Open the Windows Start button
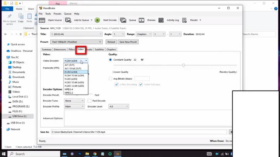The width and height of the screenshot is (280, 157). 4,154
